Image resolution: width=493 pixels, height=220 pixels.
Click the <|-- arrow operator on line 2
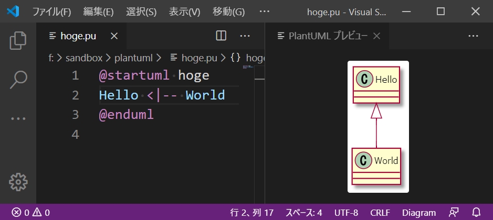162,95
